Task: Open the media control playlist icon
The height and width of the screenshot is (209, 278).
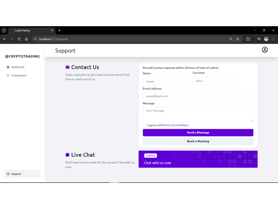Action: (259, 39)
